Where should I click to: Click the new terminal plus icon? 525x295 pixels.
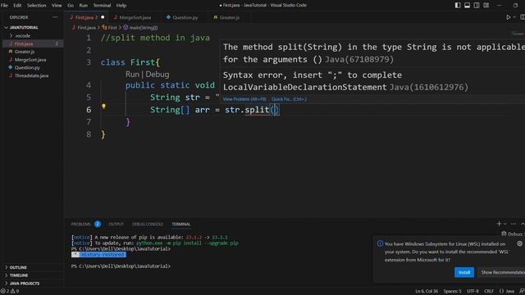(499, 224)
